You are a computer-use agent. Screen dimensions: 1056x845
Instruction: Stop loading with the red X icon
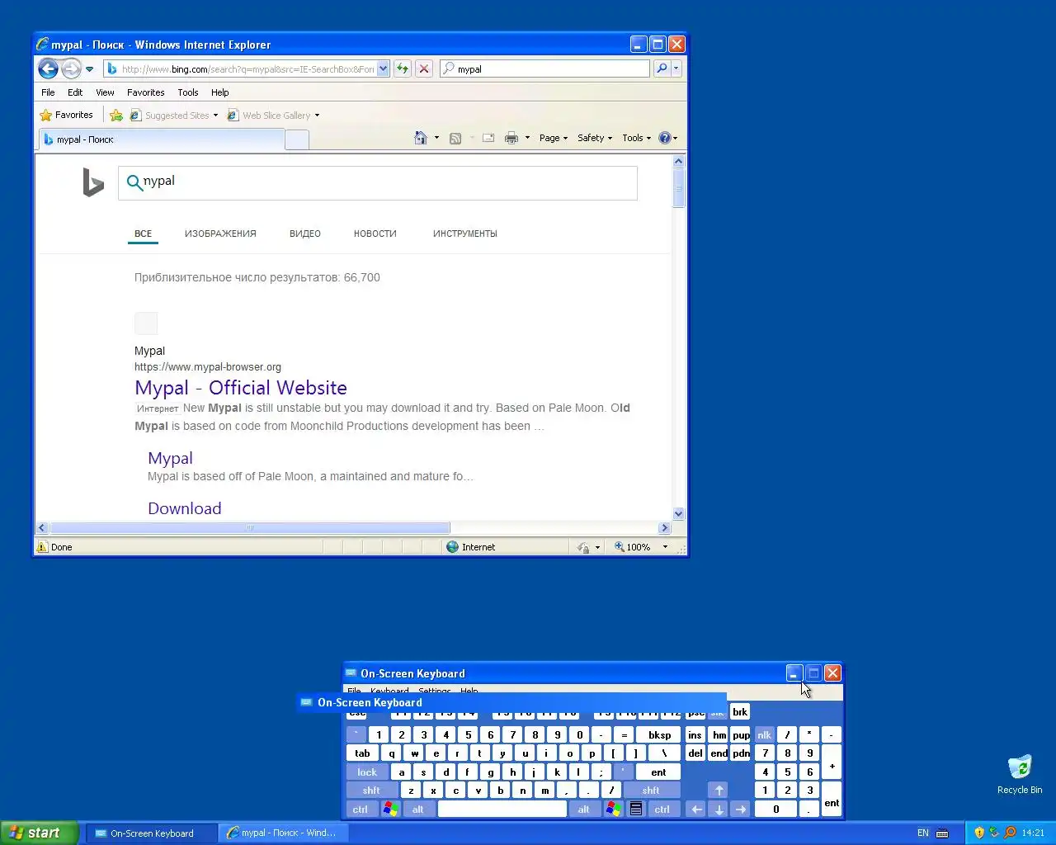423,68
